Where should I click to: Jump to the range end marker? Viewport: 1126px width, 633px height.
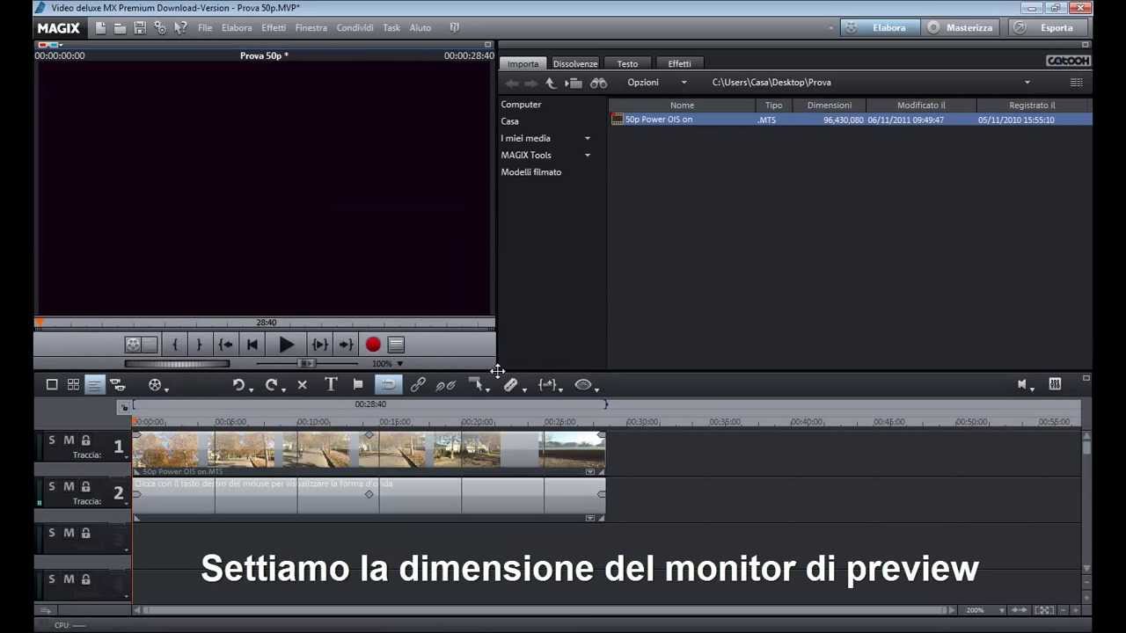[346, 346]
